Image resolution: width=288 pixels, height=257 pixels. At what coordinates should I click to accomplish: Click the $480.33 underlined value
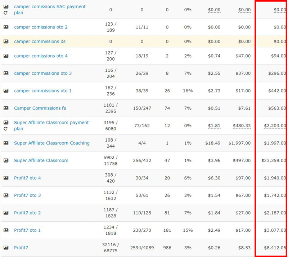[x=242, y=126]
